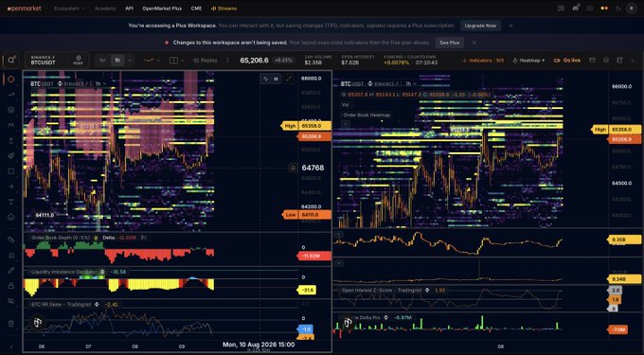Click the Tradingriot logo watermark button left chart
The height and width of the screenshot is (355, 644).
point(38,323)
